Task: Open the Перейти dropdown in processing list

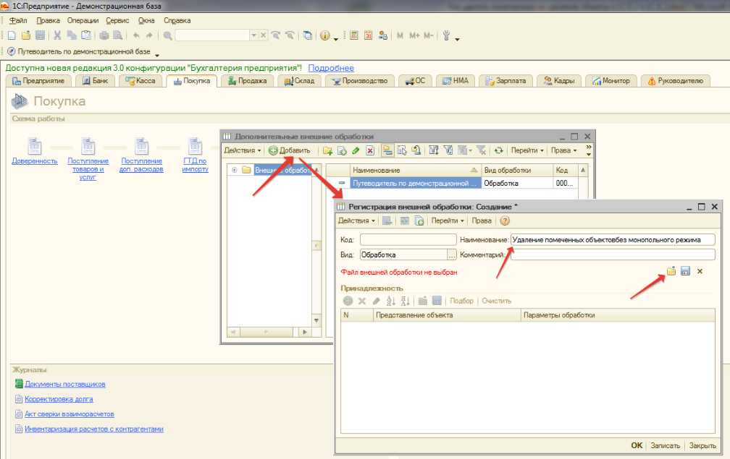Action: 527,150
